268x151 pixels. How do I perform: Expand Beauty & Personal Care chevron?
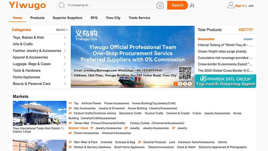[65, 84]
